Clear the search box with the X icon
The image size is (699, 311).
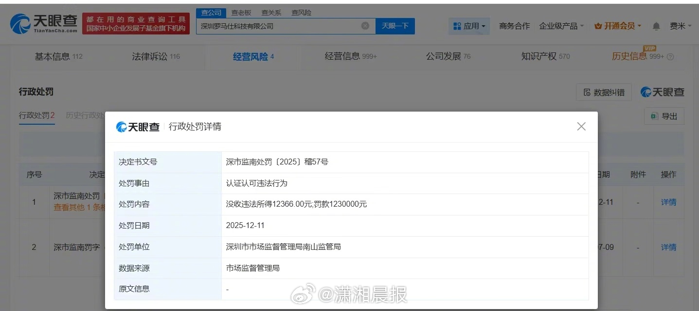pyautogui.click(x=365, y=26)
